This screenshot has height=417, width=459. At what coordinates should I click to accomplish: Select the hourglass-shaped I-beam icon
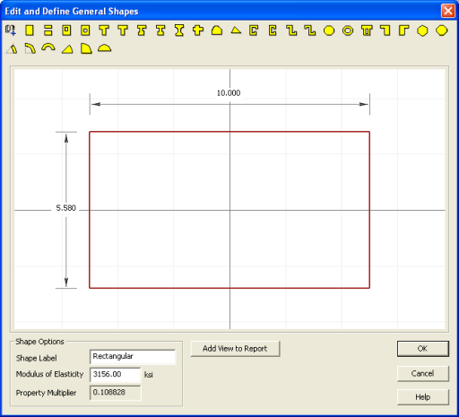click(179, 30)
